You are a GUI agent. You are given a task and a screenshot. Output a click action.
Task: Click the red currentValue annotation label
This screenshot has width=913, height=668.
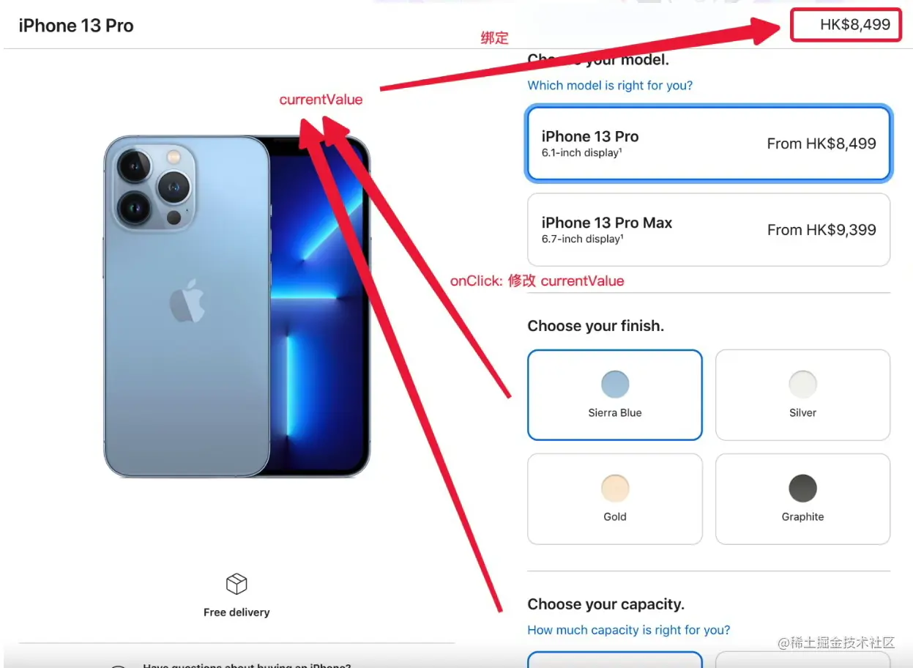coord(321,100)
